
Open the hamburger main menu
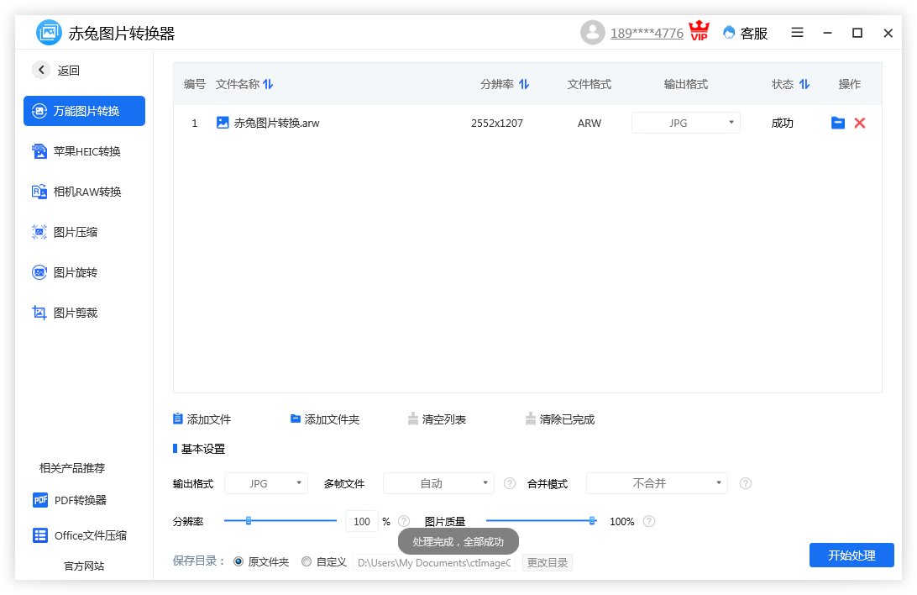tap(797, 33)
